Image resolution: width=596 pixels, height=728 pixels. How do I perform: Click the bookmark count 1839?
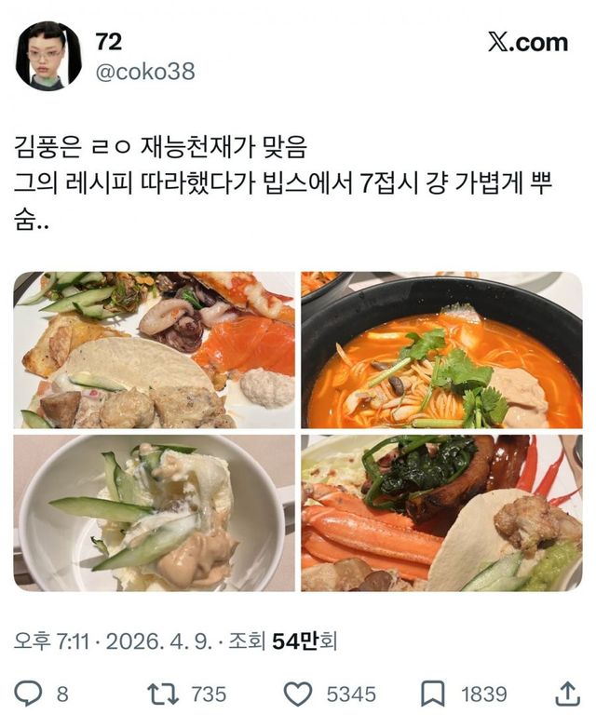(x=483, y=694)
